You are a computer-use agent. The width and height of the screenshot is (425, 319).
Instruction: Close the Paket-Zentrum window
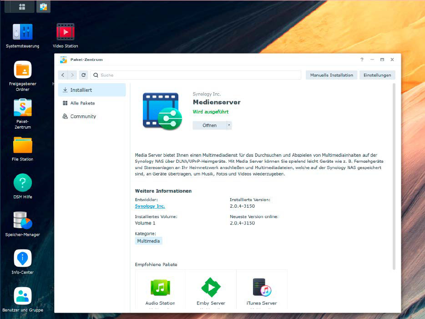pos(392,60)
